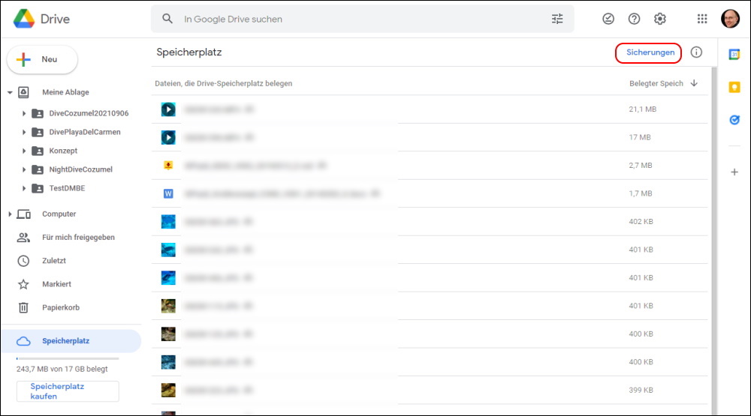The height and width of the screenshot is (416, 751).
Task: Open the account profile picture
Action: (x=731, y=19)
